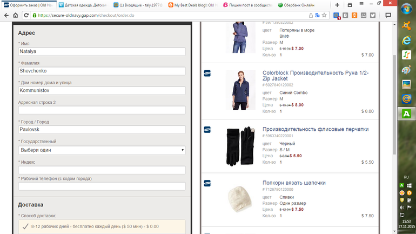416x234 pixels.
Task: Click the Old Navy logo beside fleece gloves
Action: coord(207,130)
